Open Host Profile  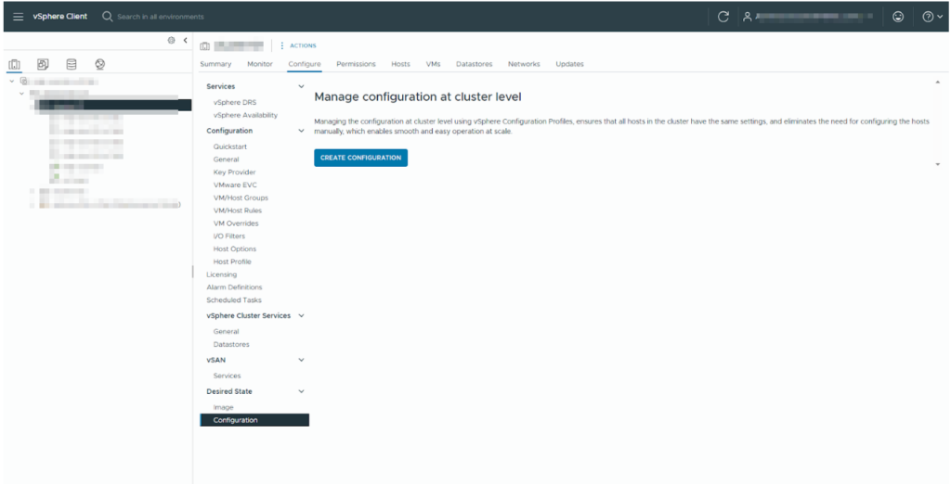click(x=231, y=261)
